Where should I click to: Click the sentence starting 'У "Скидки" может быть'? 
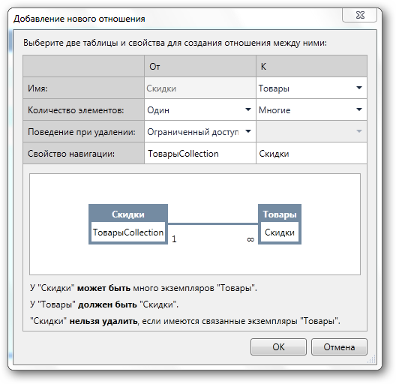[x=143, y=288]
